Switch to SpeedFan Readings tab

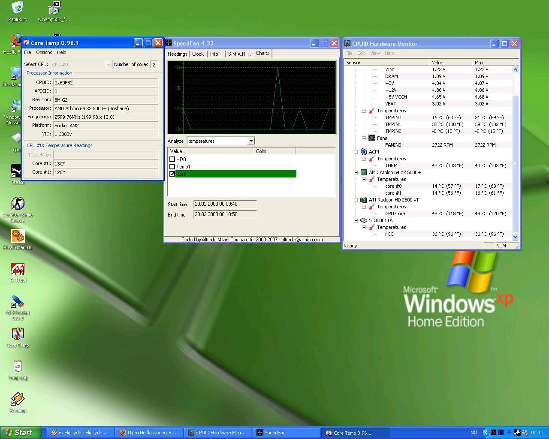[x=178, y=54]
